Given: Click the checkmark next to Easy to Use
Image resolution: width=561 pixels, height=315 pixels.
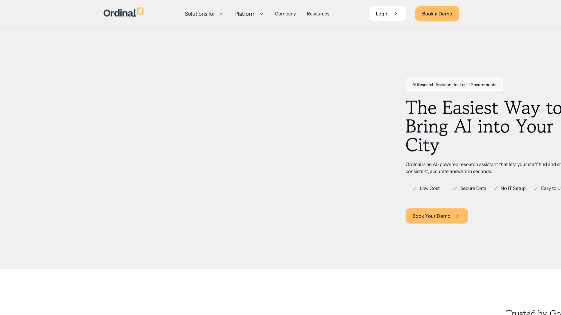Looking at the screenshot, I should coord(536,188).
